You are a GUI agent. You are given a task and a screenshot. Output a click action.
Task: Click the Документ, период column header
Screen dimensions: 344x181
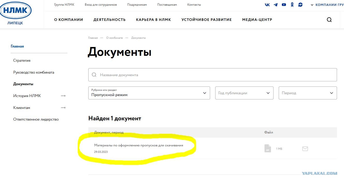[109, 132]
